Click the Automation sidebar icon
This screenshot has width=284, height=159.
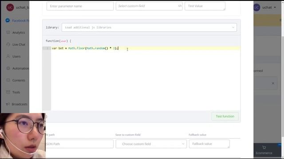pos(8,68)
